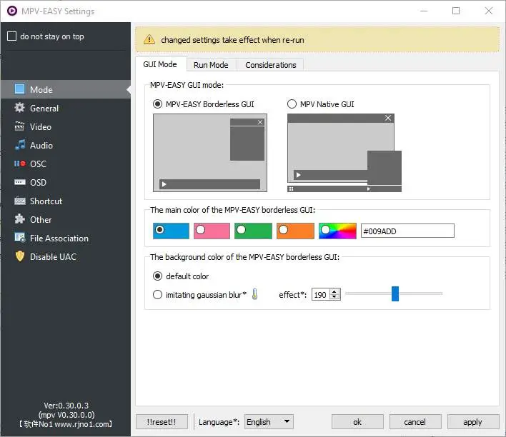Open File Association icon
Image resolution: width=506 pixels, height=437 pixels.
pos(20,238)
